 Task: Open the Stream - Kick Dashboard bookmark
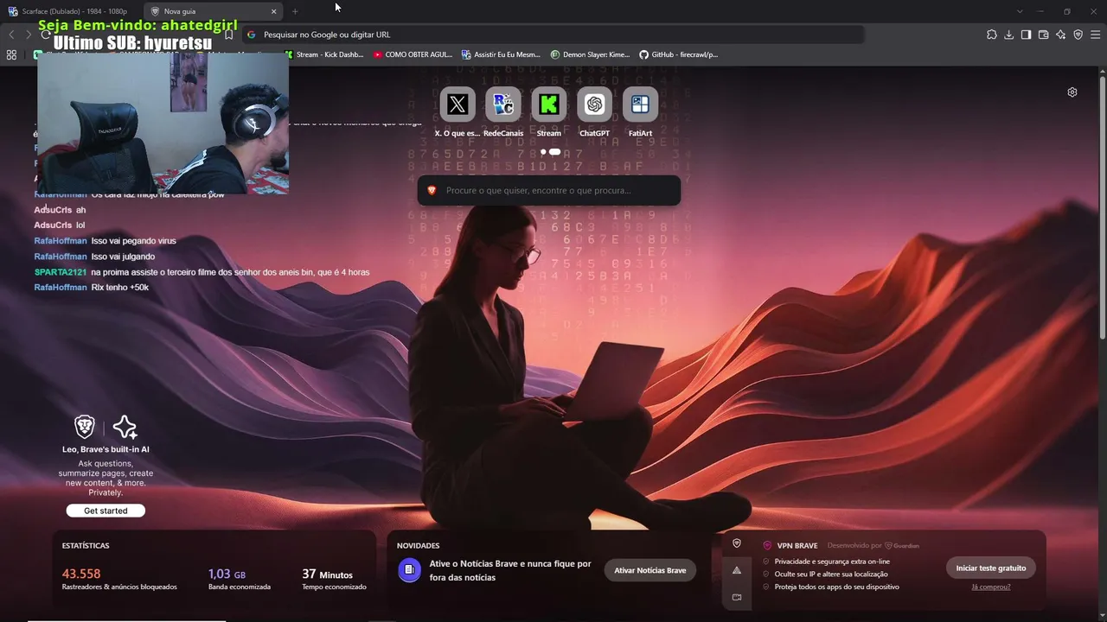pos(324,54)
